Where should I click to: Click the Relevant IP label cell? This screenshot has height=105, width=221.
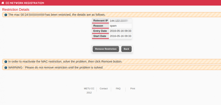[100, 21]
